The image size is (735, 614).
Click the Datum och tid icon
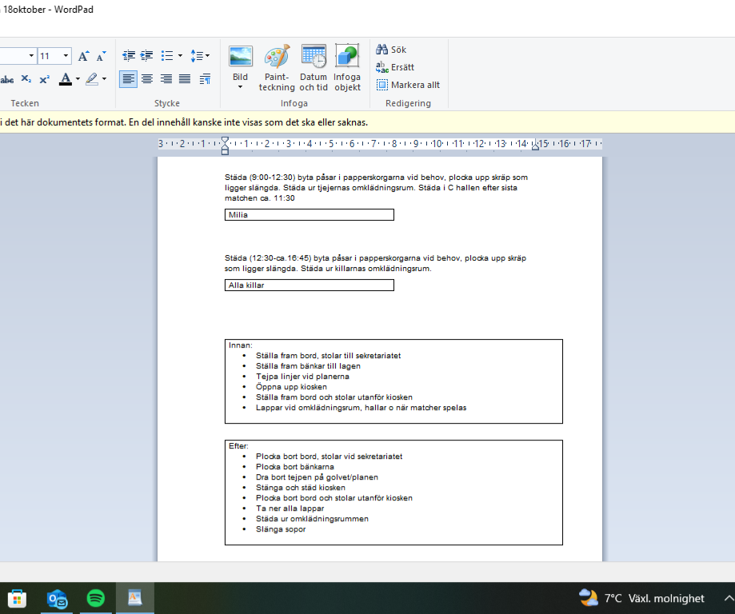coord(313,67)
